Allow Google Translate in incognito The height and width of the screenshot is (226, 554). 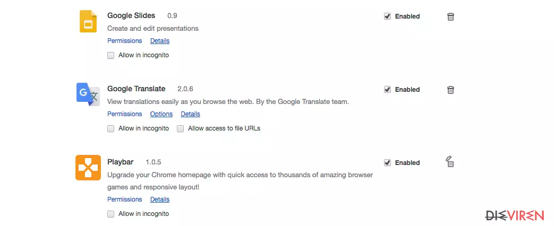tap(111, 128)
